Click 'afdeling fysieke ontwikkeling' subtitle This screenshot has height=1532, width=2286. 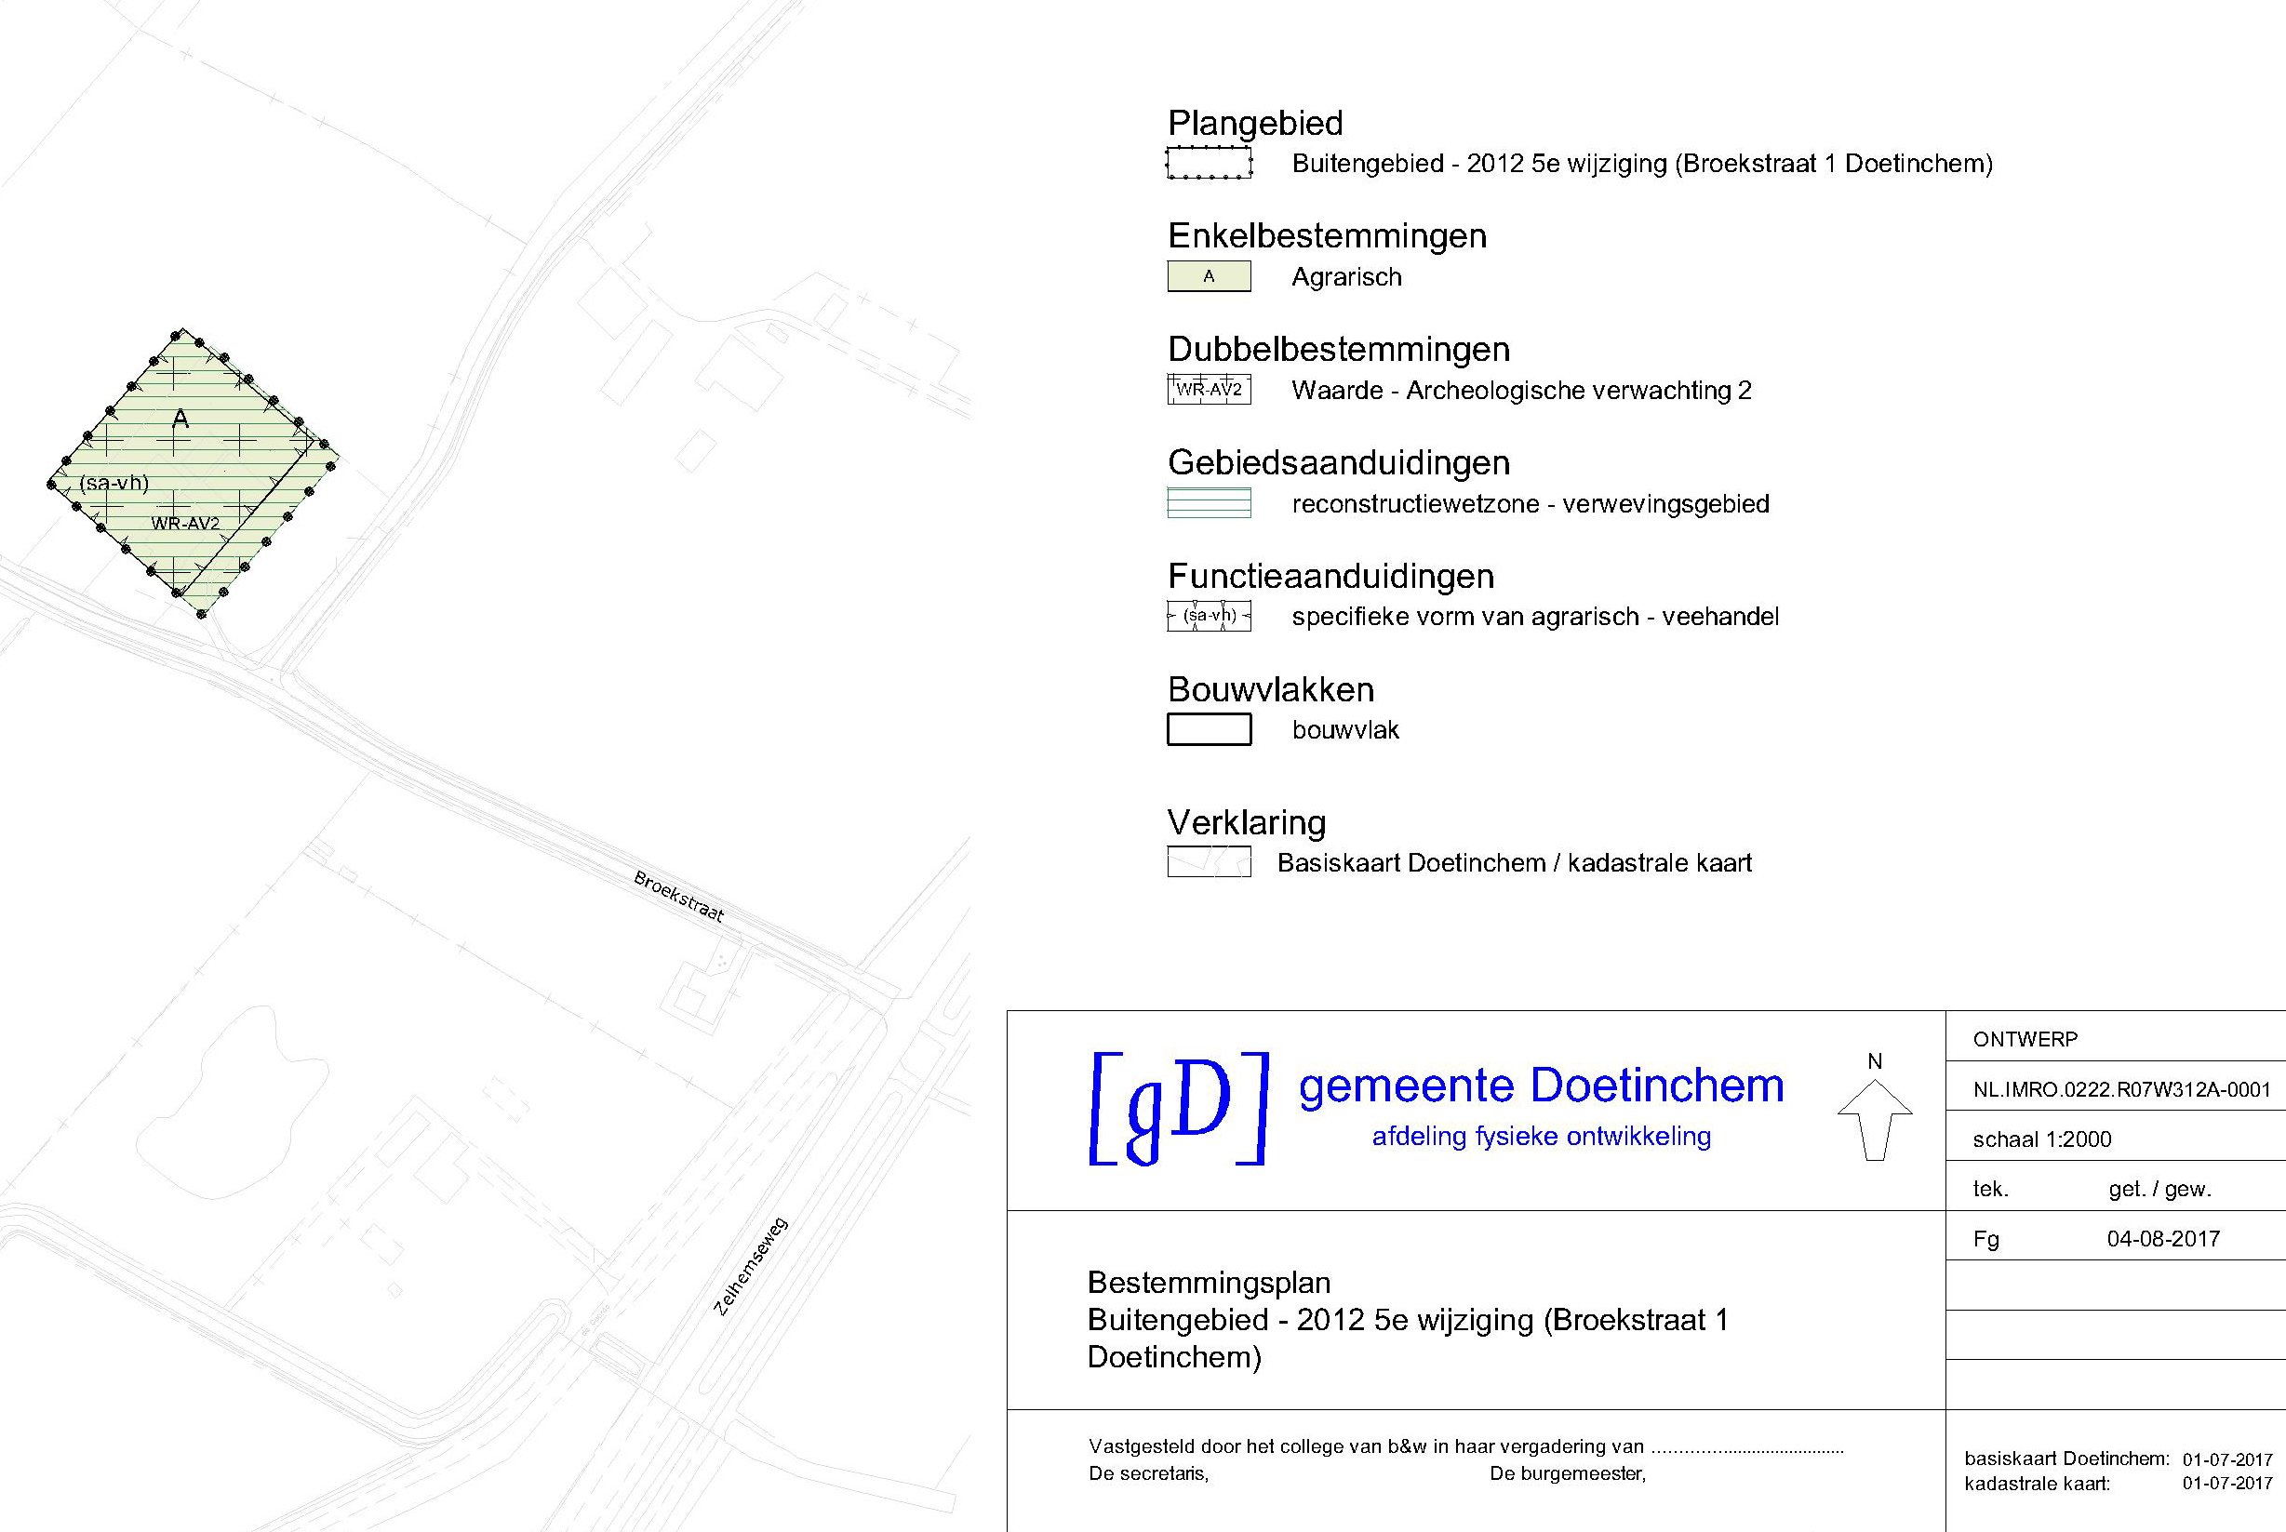pos(1542,1137)
